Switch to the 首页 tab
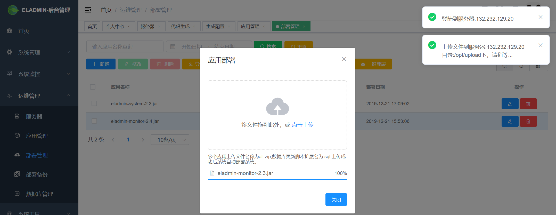This screenshot has width=556, height=215. [92, 26]
